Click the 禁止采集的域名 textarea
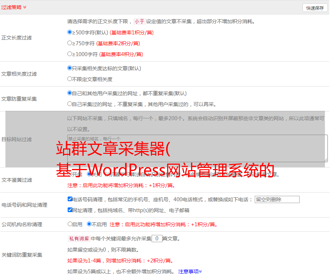This screenshot has height=278, width=330. (x=198, y=148)
